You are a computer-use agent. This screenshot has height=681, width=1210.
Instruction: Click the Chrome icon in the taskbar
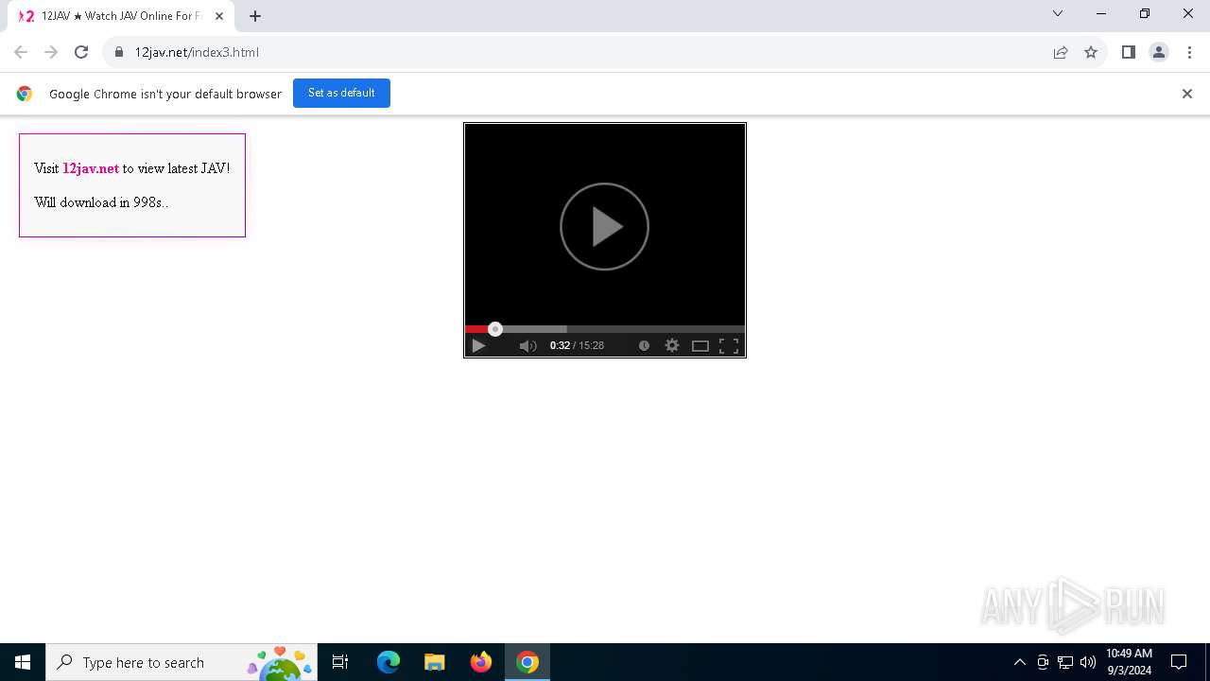pyautogui.click(x=527, y=662)
